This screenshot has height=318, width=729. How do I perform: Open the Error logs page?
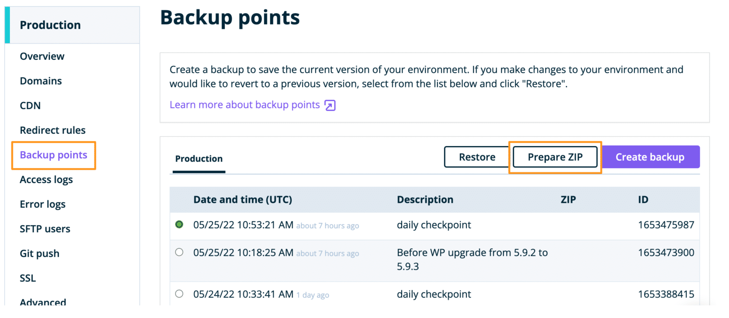pyautogui.click(x=43, y=204)
